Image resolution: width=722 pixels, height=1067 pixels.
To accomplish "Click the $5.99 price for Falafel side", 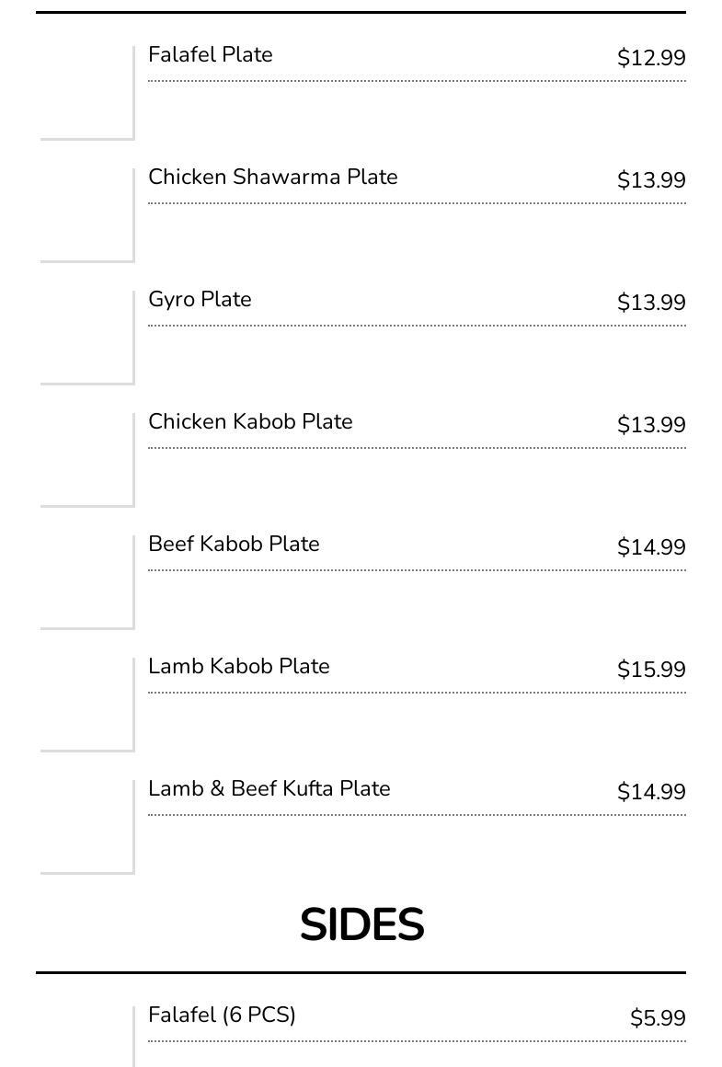I will (658, 1018).
